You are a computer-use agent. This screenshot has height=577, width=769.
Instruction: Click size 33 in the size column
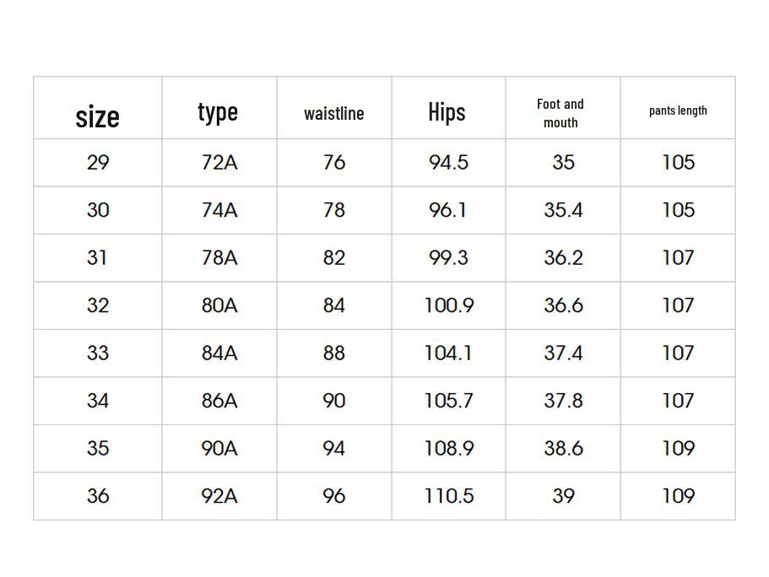pyautogui.click(x=98, y=353)
